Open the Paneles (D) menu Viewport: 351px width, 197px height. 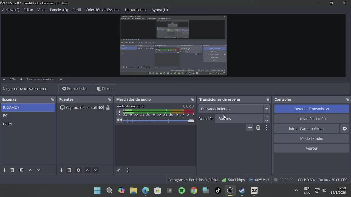[x=59, y=10]
